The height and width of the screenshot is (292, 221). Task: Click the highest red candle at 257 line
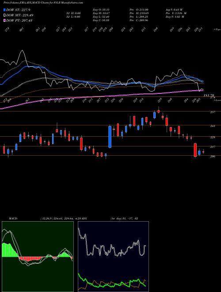pyautogui.click(x=159, y=111)
